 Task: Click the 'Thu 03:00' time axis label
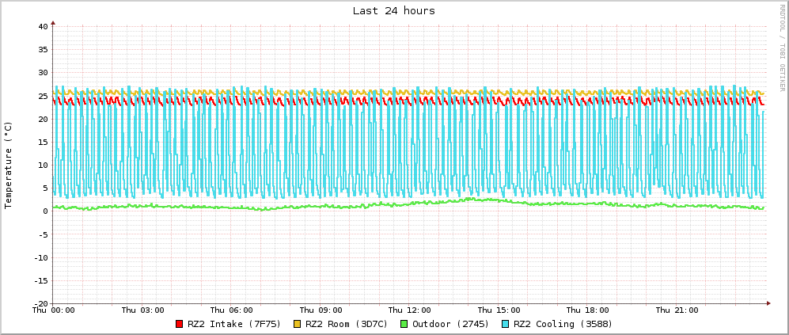[x=142, y=310]
